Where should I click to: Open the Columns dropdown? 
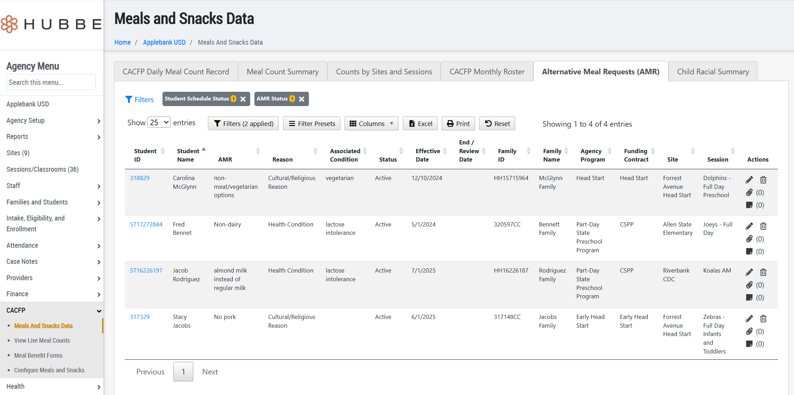click(371, 124)
